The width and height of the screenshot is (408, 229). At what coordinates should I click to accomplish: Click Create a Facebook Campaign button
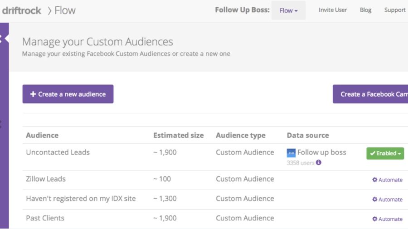point(370,94)
